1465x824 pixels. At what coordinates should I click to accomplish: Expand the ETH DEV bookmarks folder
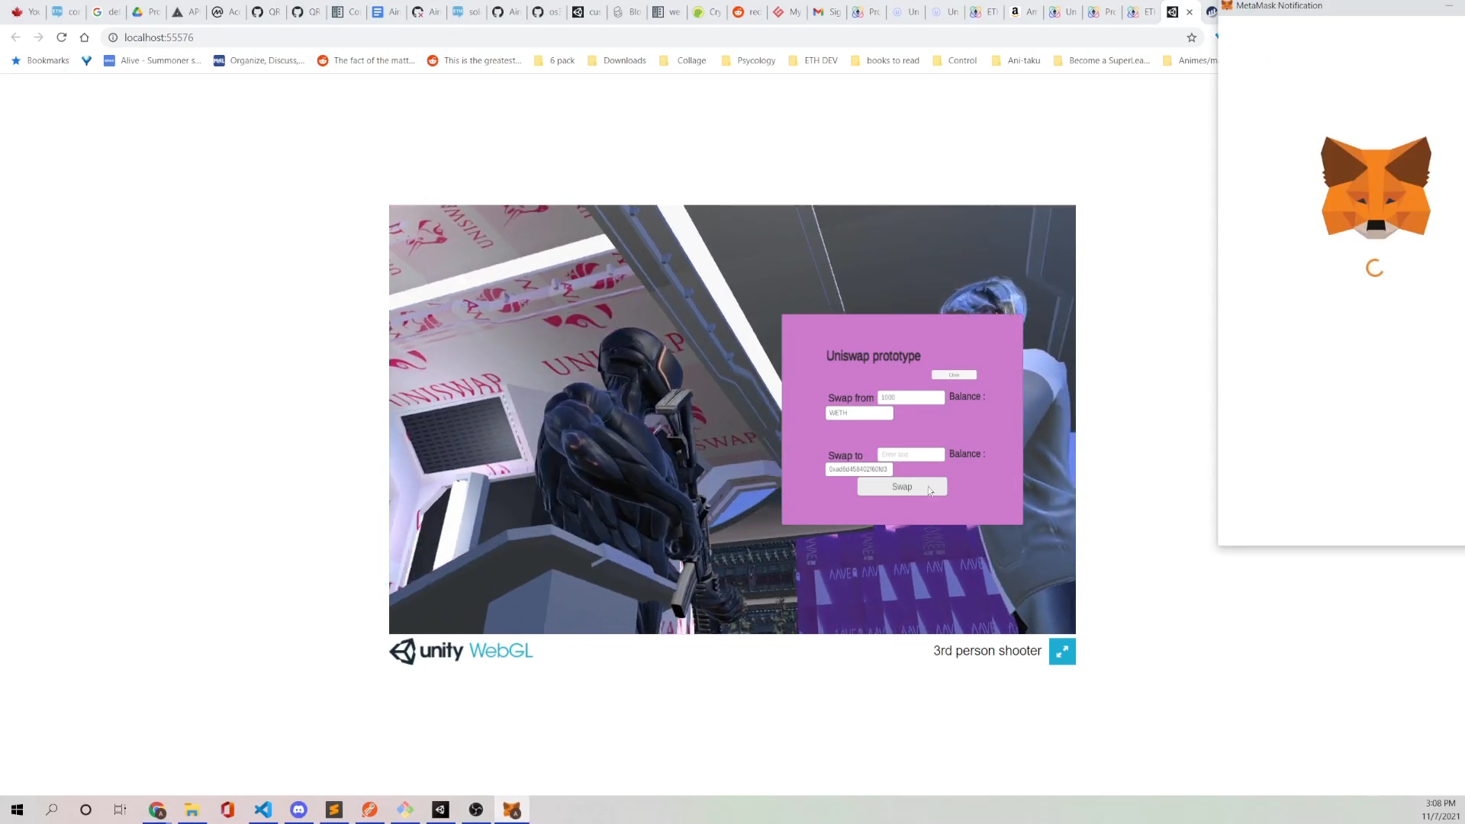tap(813, 60)
